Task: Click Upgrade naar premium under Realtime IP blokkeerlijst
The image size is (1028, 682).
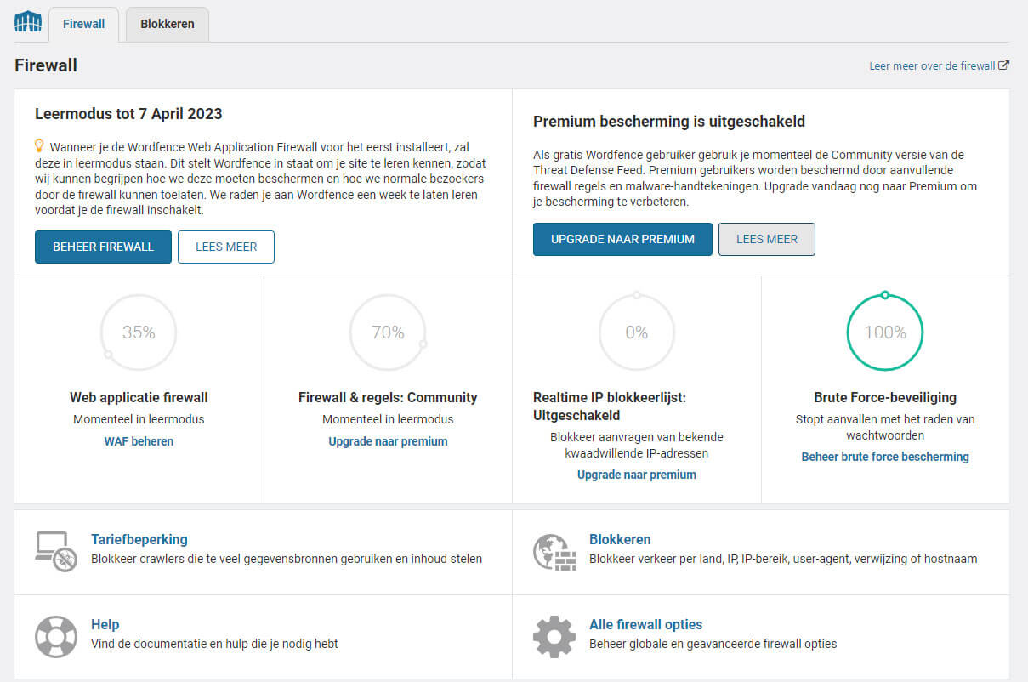Action: [x=636, y=475]
